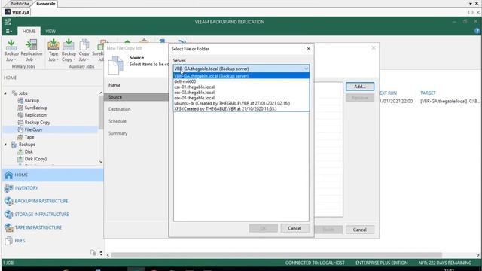Open the Backup Copy ribbon icon
Screen dimensions: 482x271
(69, 50)
